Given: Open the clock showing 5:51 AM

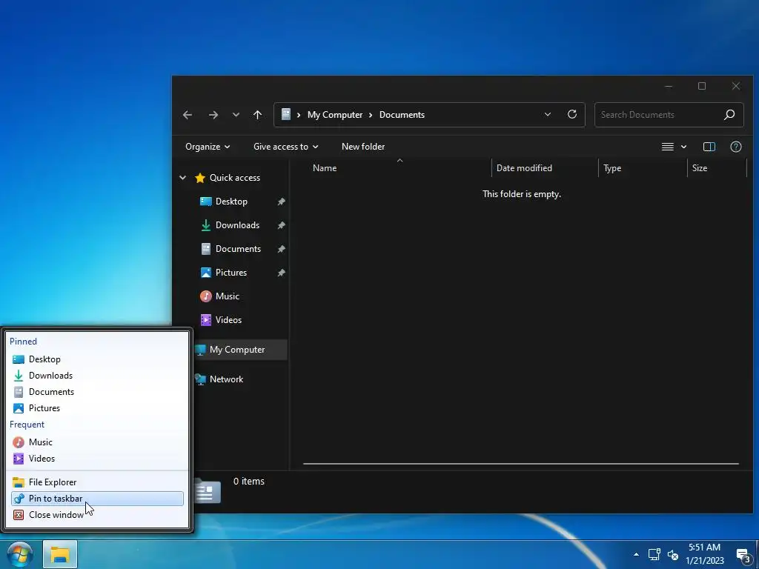Looking at the screenshot, I should click(705, 554).
